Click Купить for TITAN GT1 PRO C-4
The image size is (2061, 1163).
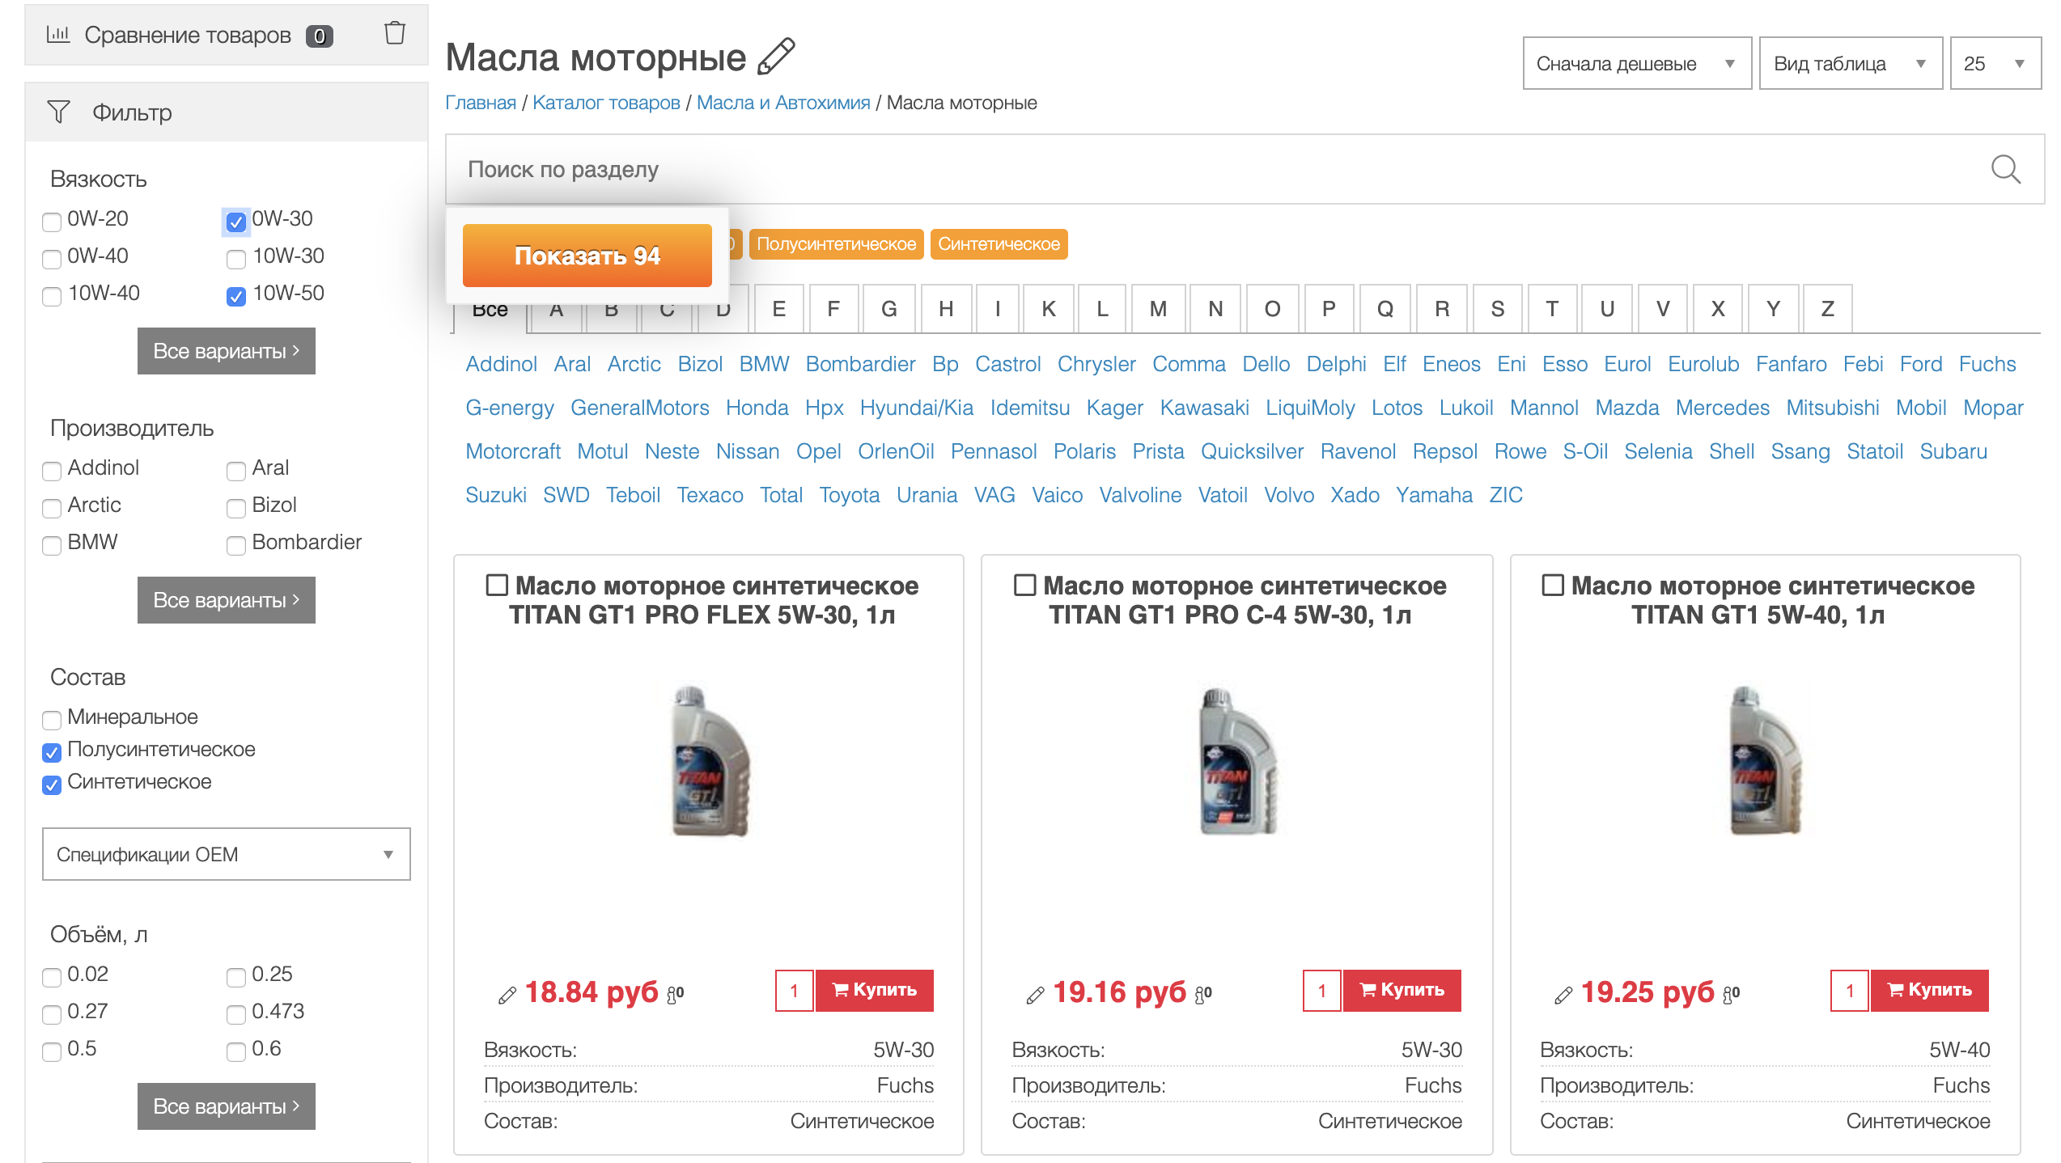click(1402, 990)
